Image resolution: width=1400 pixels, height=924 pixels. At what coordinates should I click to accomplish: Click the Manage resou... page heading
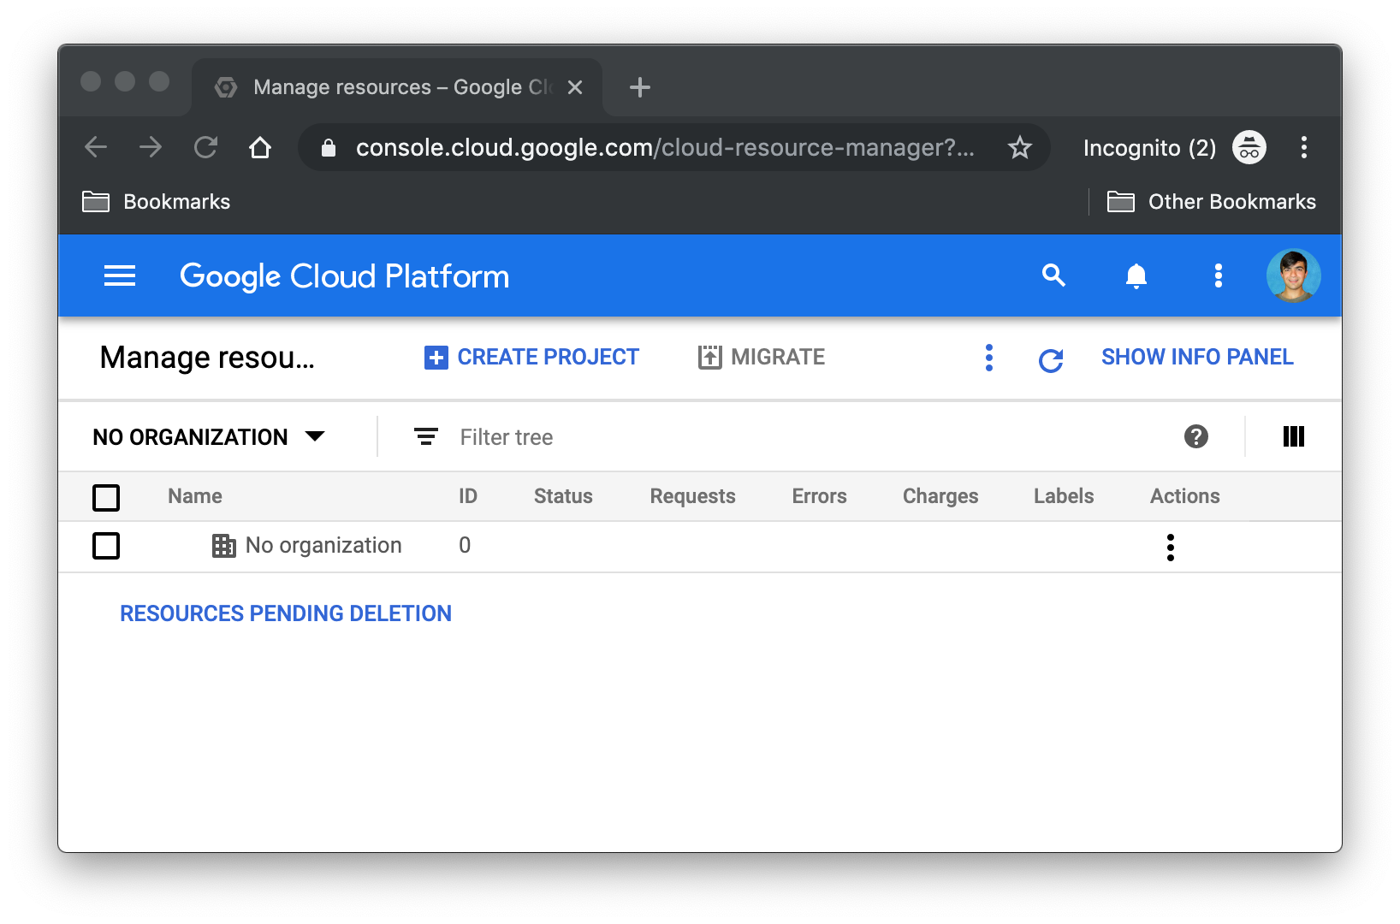point(207,358)
